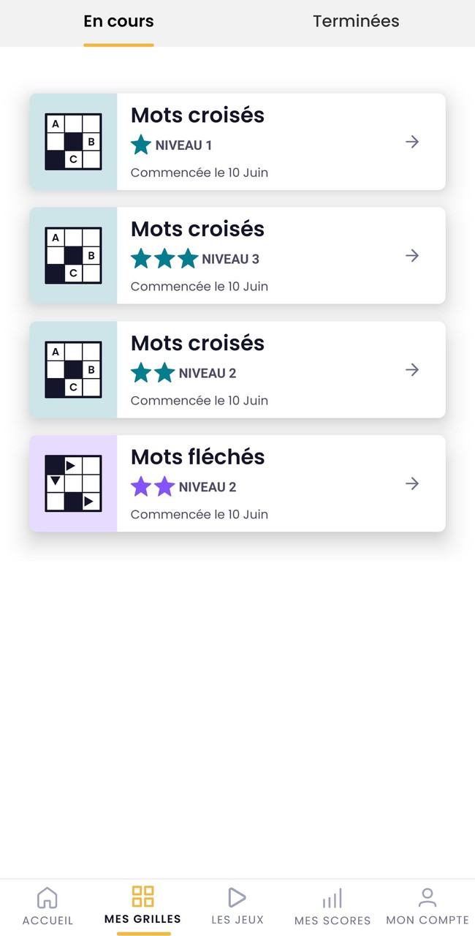Click the star on Niveau 1 crossword

pos(140,144)
